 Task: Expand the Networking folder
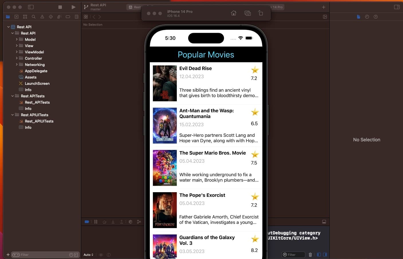pos(17,65)
